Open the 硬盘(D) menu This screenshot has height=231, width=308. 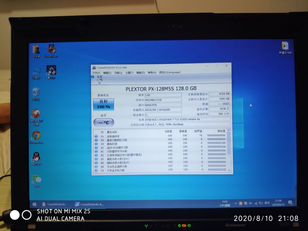coord(141,73)
